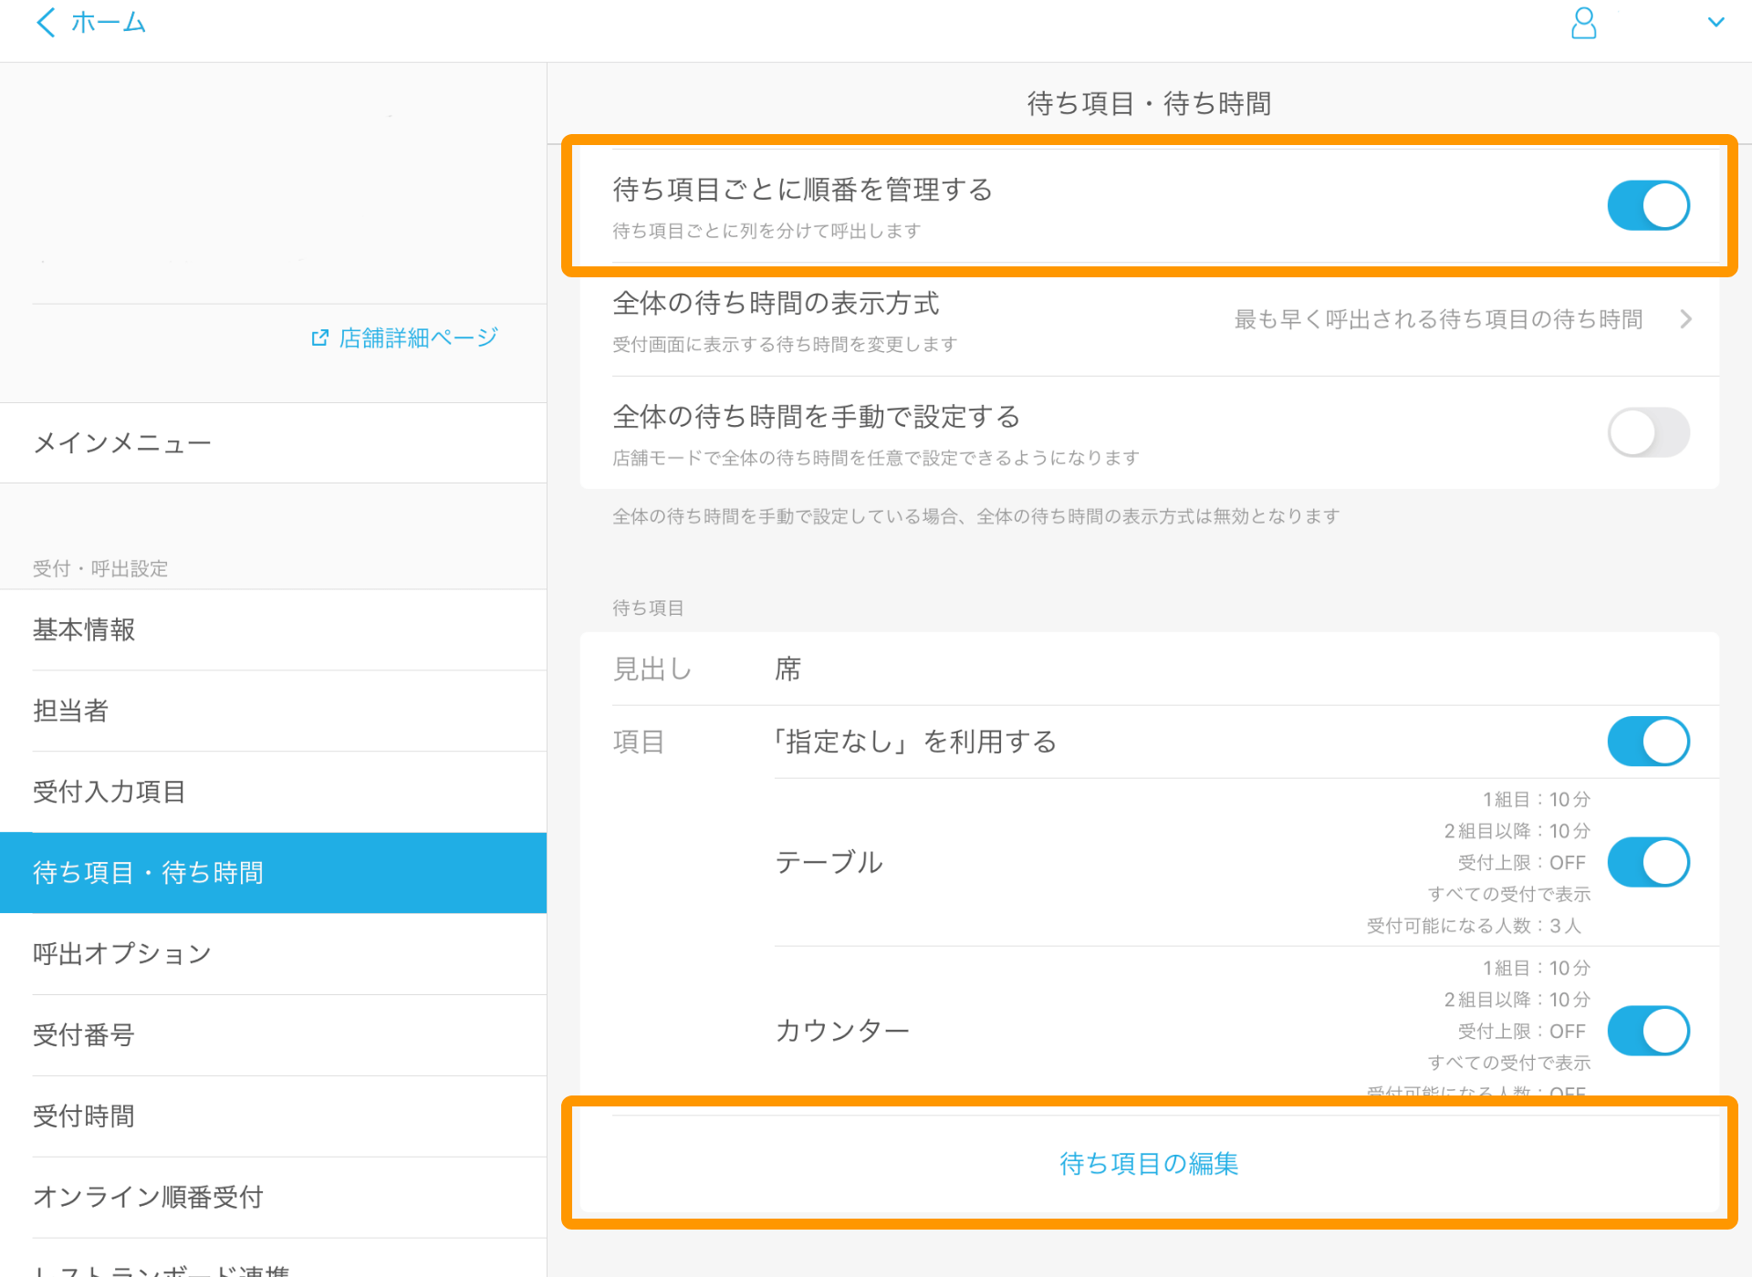Disable the カウンター wait item switch
Screen dimensions: 1752x1277
(x=1648, y=1031)
